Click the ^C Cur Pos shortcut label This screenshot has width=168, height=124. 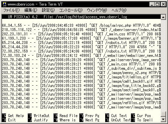tap(141, 116)
